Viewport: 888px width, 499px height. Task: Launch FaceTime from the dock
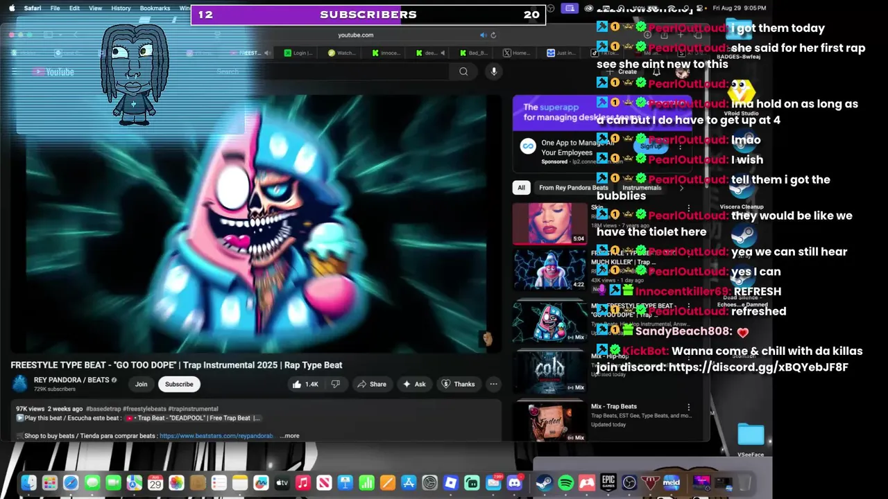pyautogui.click(x=113, y=483)
